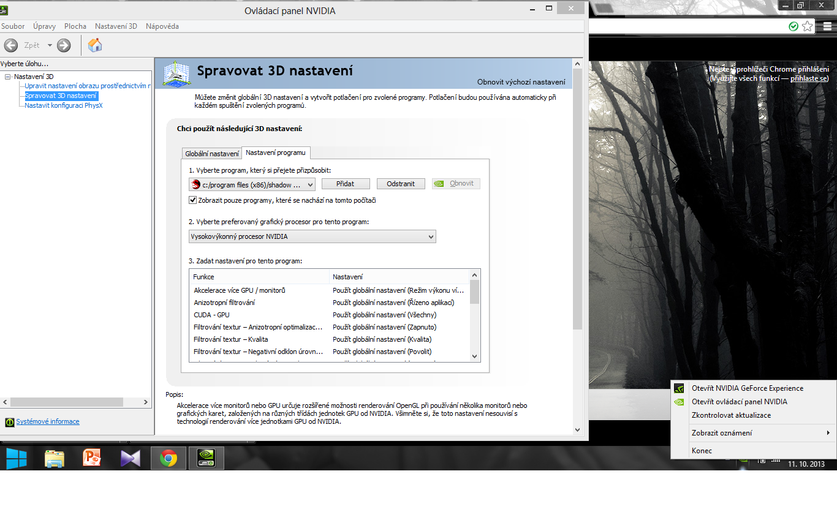This screenshot has width=837, height=520.
Task: Click the 'Použít globální nastavení (Řízeno aplikací)' value
Action: 393,303
